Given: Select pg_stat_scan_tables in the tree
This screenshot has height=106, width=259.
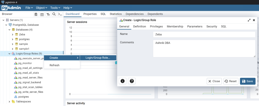Looking at the screenshot, I should 30,87.
